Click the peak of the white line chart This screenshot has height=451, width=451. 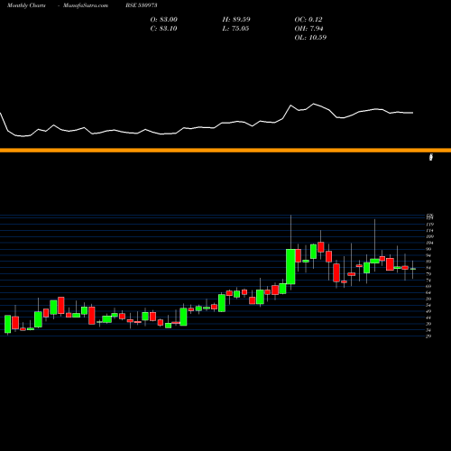coord(314,104)
